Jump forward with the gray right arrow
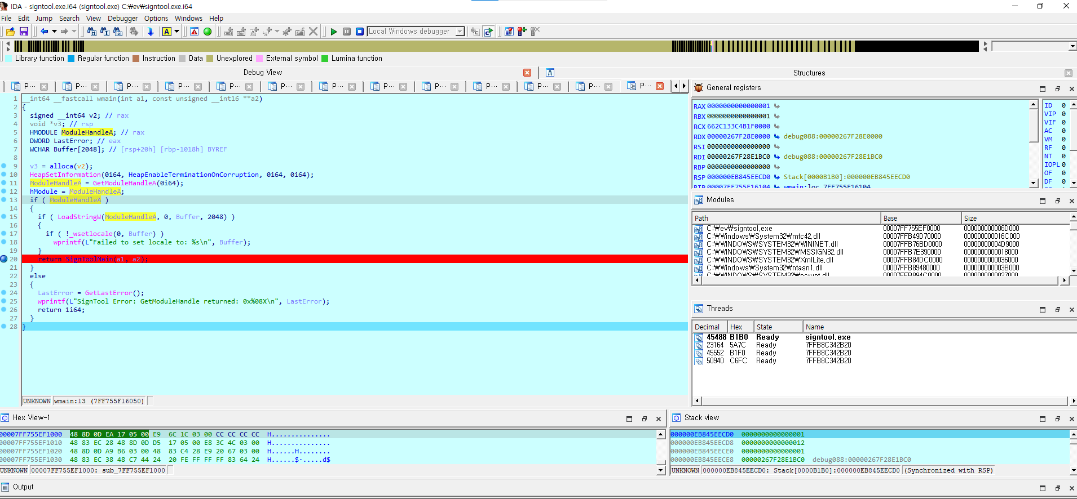This screenshot has width=1077, height=499. (x=64, y=32)
